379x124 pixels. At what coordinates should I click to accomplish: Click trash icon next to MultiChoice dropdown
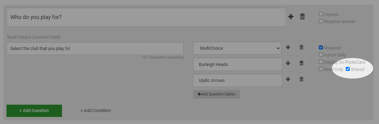302,47
